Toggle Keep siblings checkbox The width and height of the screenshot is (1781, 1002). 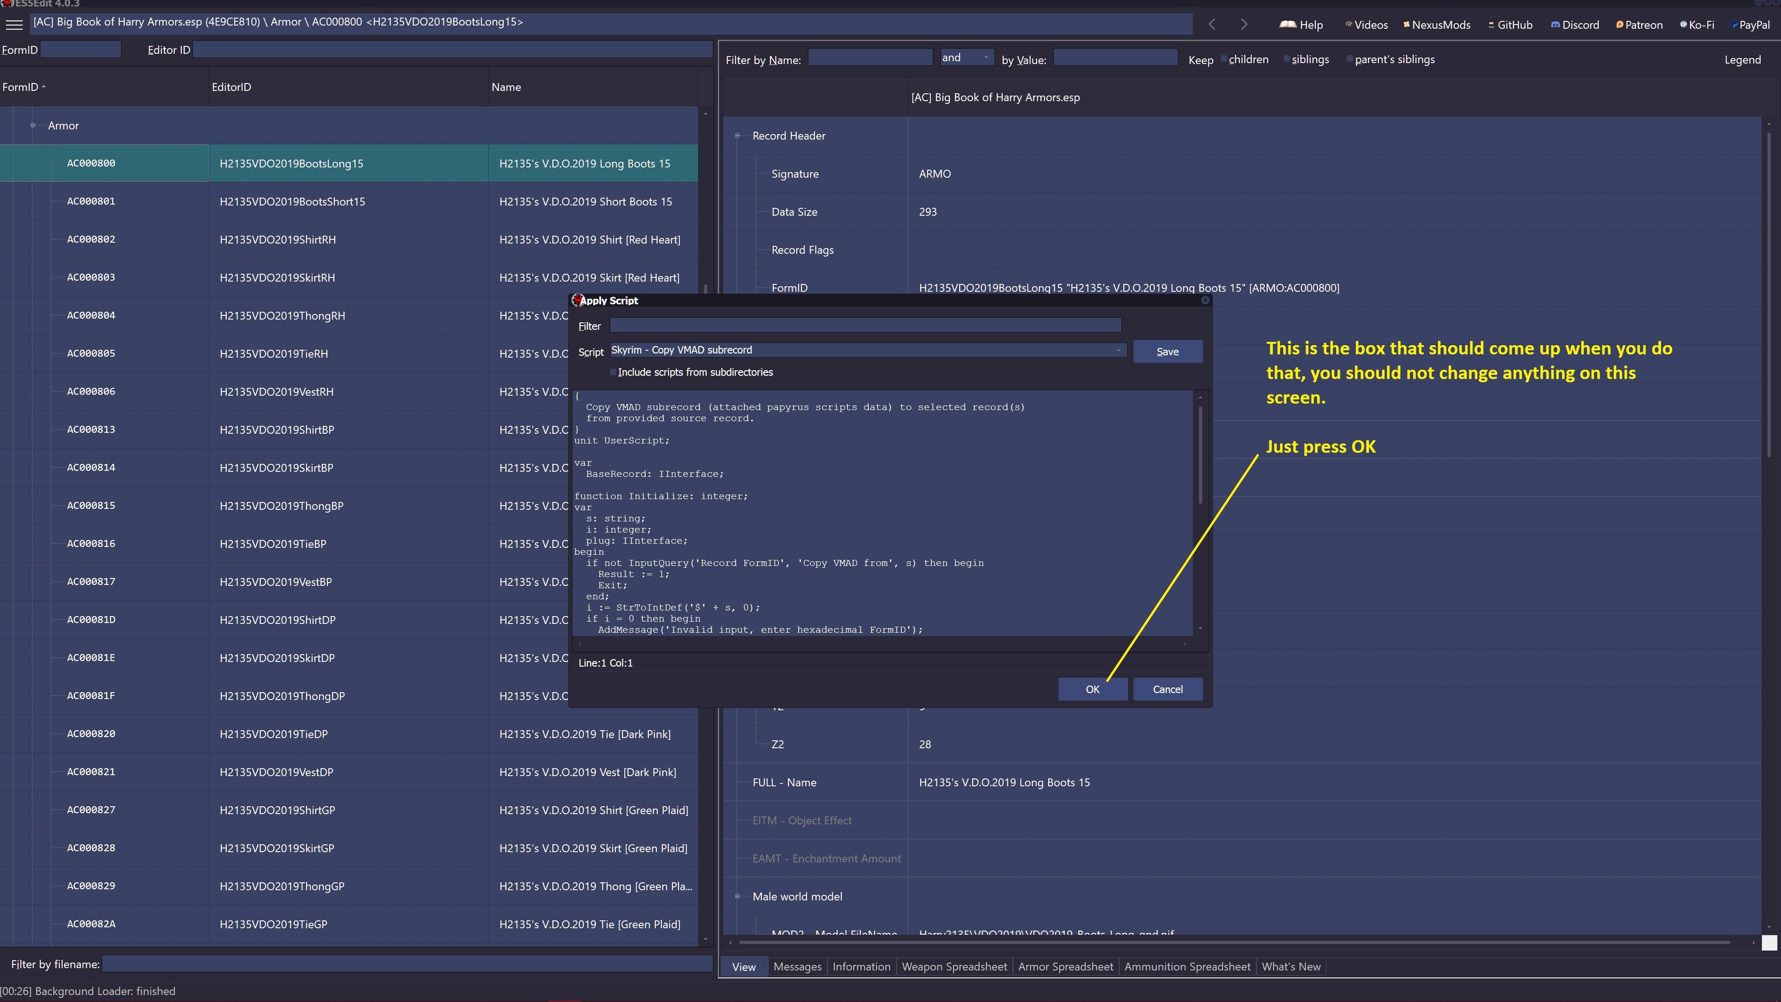[x=1287, y=59]
